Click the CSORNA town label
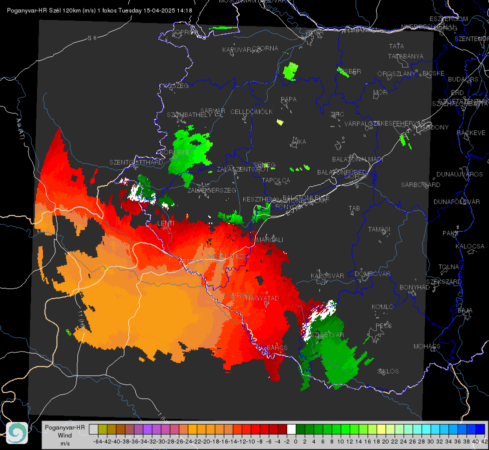 pos(265,48)
